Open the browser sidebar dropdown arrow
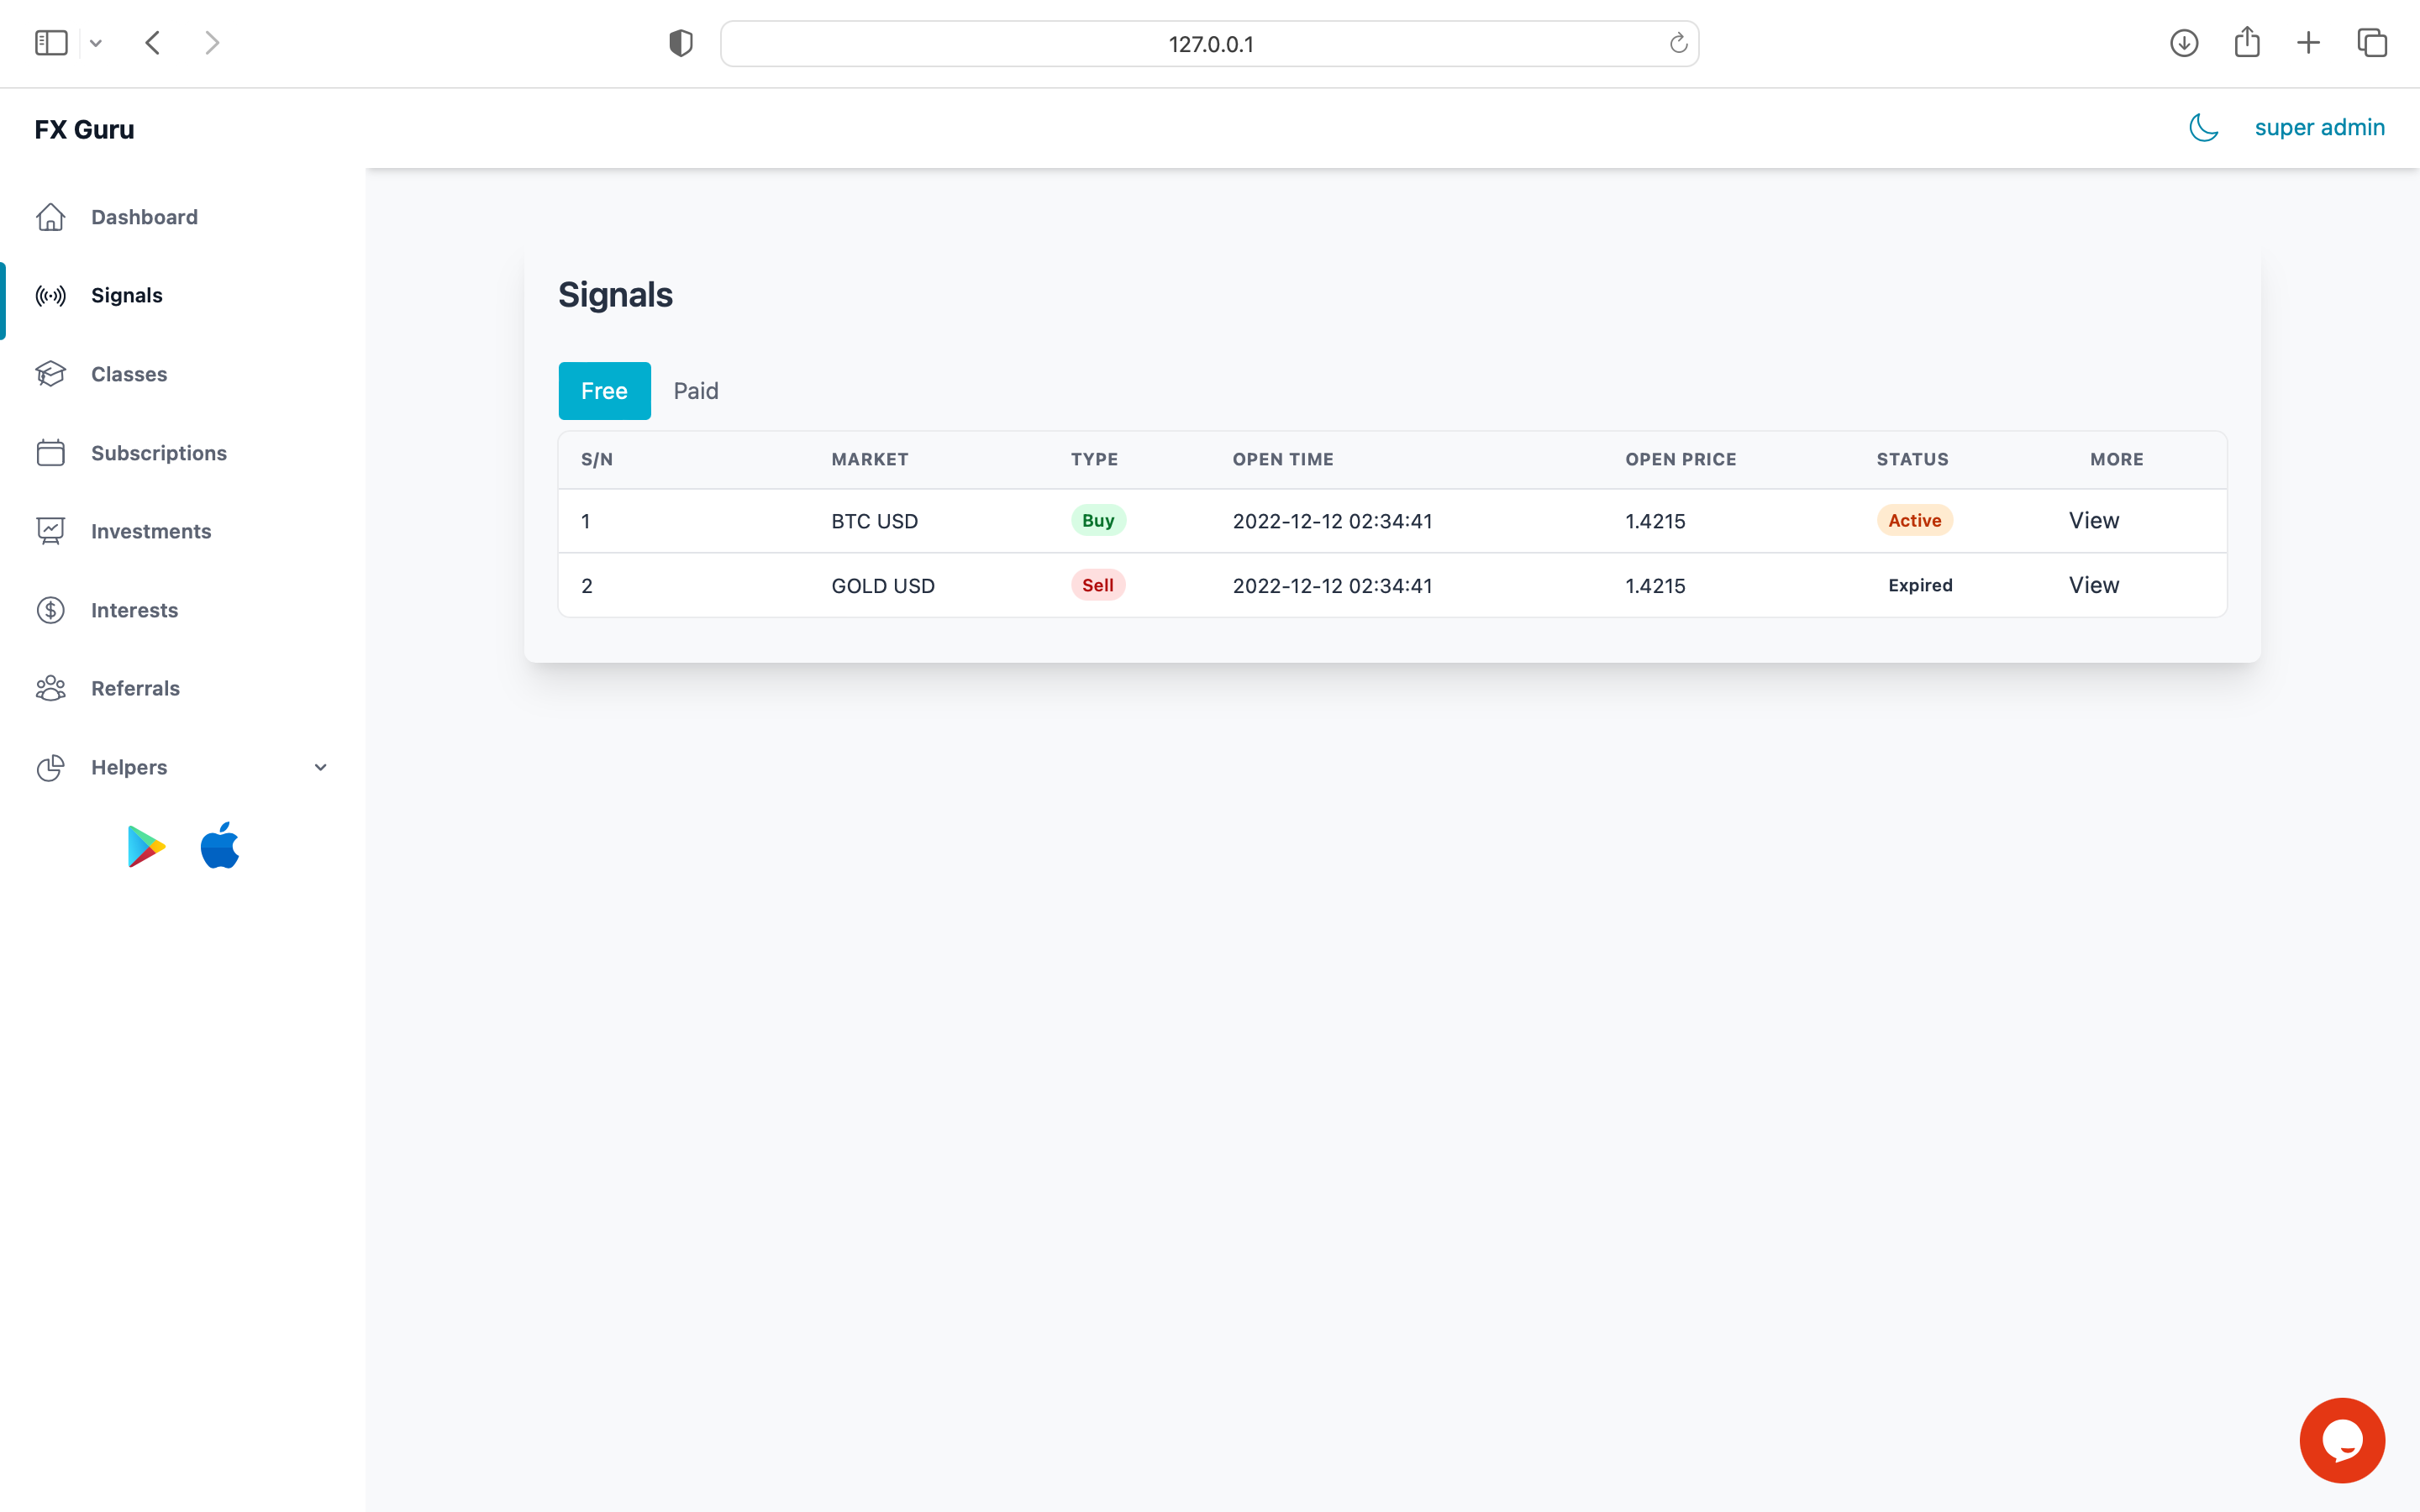2420x1512 pixels. (x=96, y=43)
